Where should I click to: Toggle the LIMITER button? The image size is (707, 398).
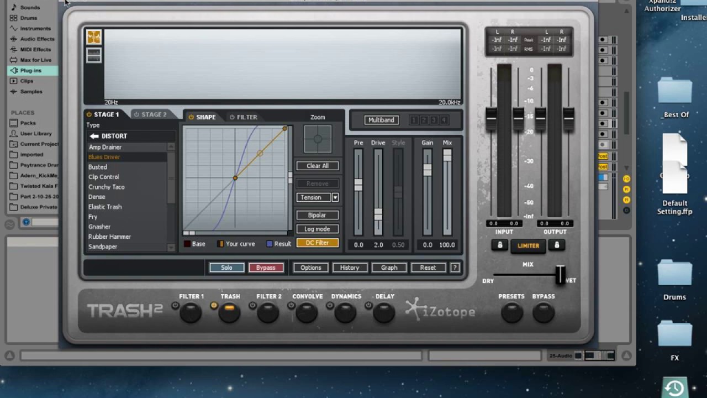click(x=528, y=246)
